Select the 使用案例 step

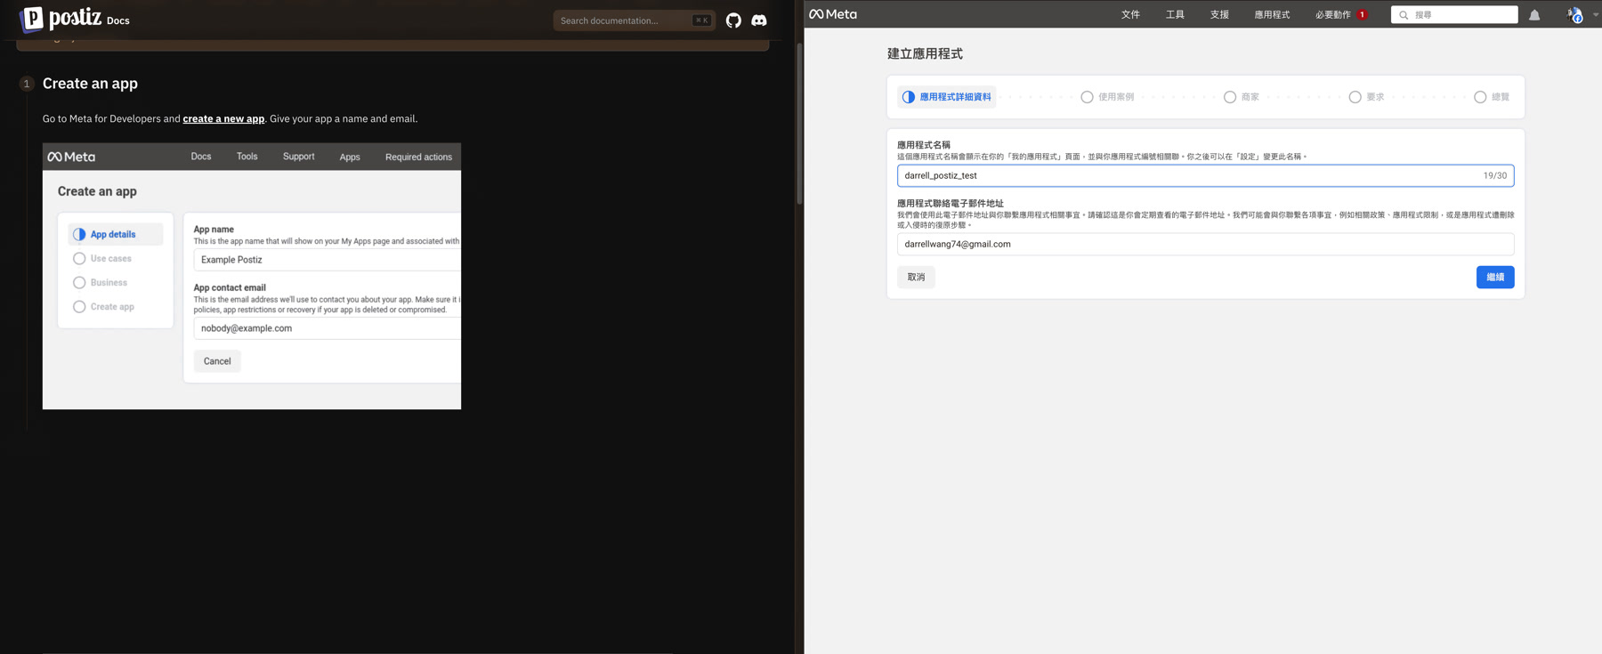point(1107,97)
